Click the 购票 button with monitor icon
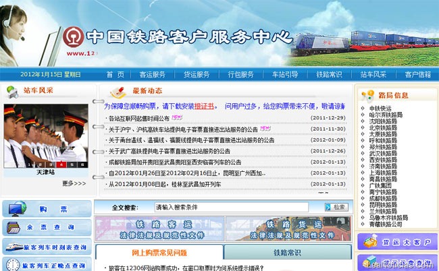The image size is (439, 271). [47, 209]
